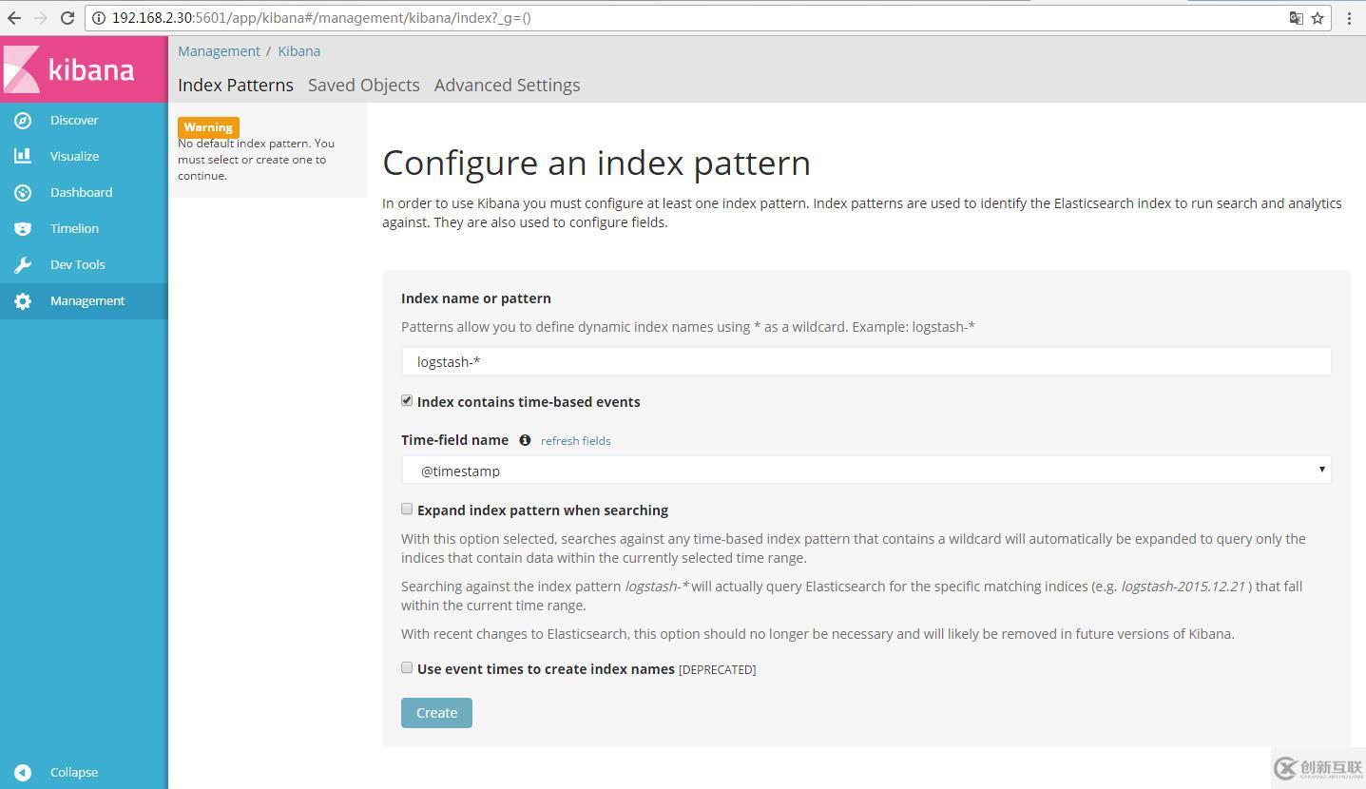Open the Dev Tools wrench icon
This screenshot has height=789, width=1366.
(23, 264)
